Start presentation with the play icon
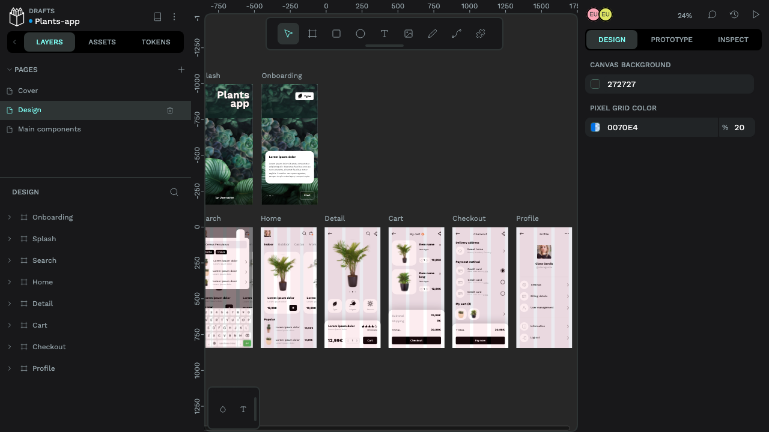This screenshot has height=432, width=769. pyautogui.click(x=756, y=14)
